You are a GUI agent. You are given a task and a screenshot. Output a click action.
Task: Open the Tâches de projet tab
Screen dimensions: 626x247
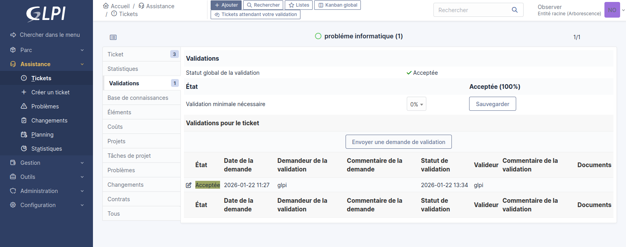(142, 156)
